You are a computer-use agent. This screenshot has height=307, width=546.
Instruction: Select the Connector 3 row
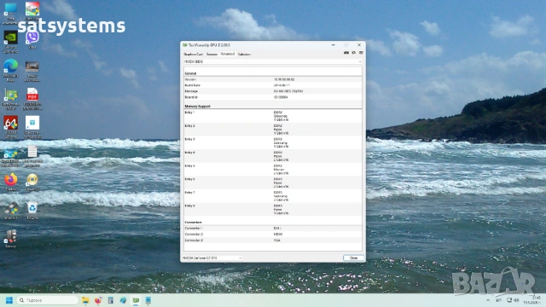[273, 240]
